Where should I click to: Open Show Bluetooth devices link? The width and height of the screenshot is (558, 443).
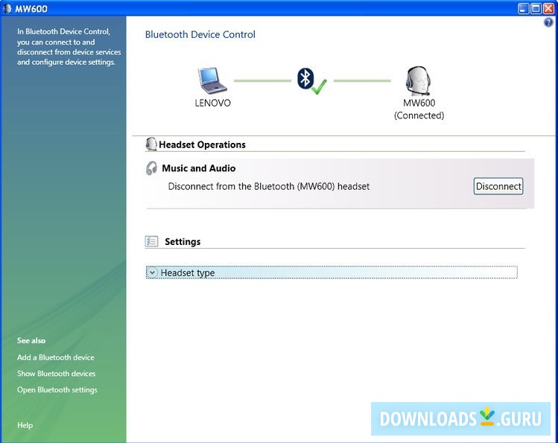[56, 373]
